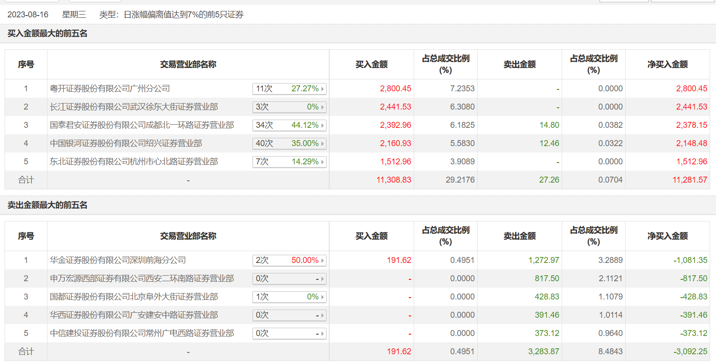Open 国都证券北京阜外大街证券营业部 link
Image resolution: width=716 pixels, height=362 pixels.
point(134,297)
